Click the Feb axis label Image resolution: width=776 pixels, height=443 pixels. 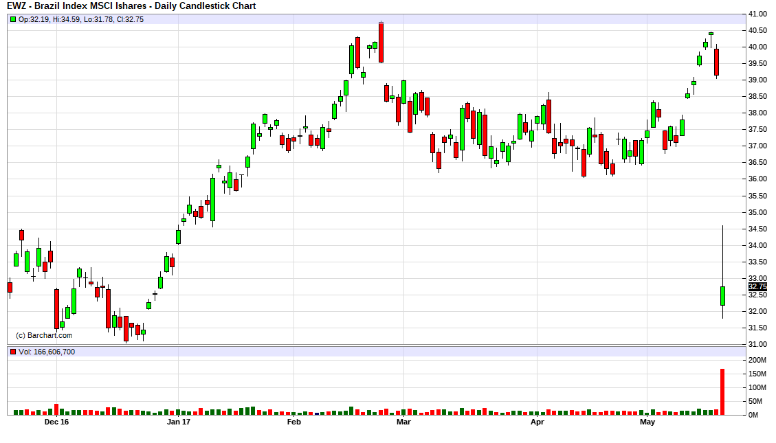[x=294, y=422]
